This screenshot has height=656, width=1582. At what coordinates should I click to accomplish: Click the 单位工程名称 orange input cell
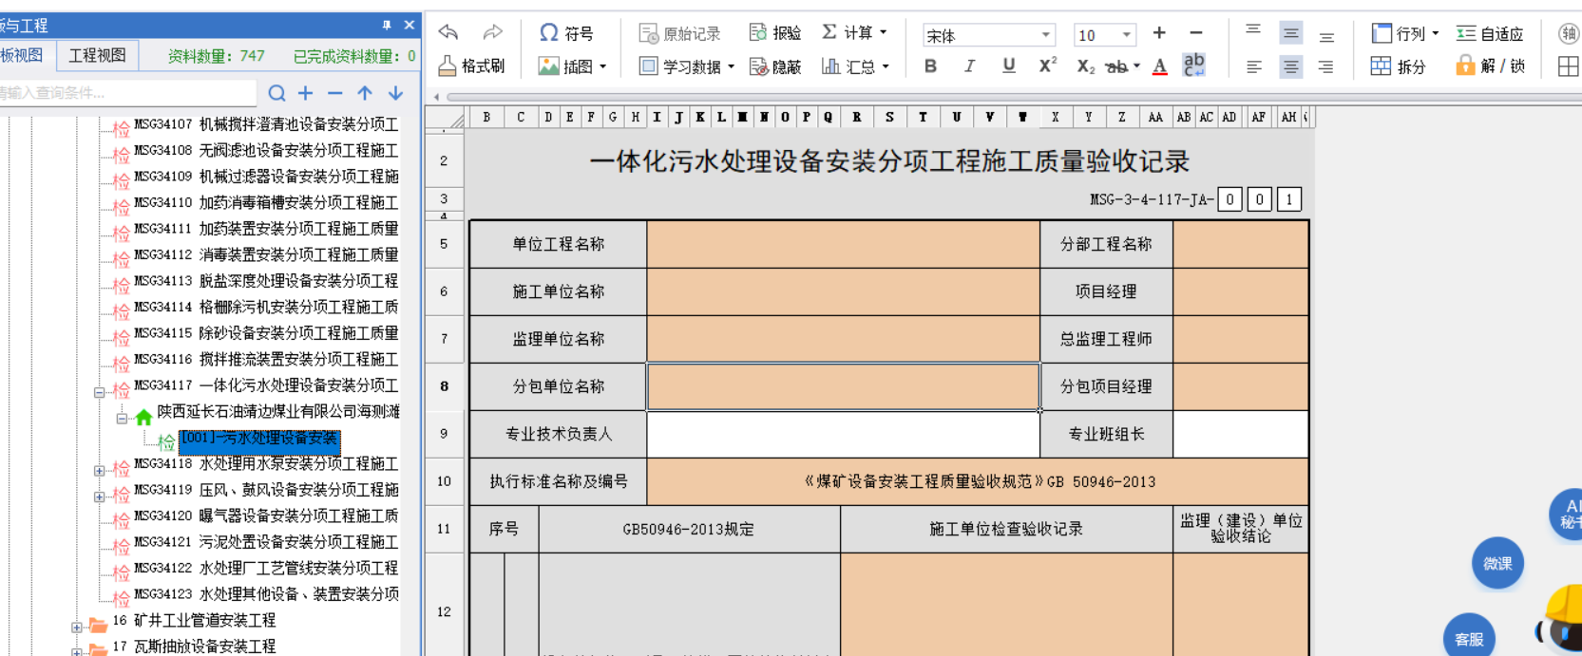(x=843, y=244)
